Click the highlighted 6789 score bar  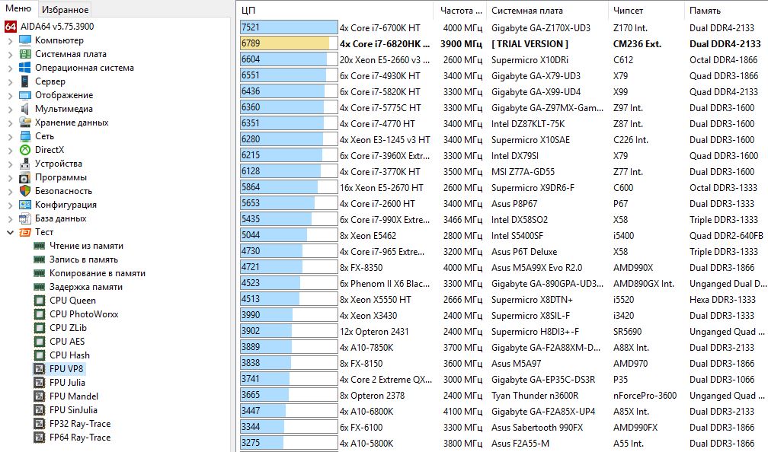(289, 43)
